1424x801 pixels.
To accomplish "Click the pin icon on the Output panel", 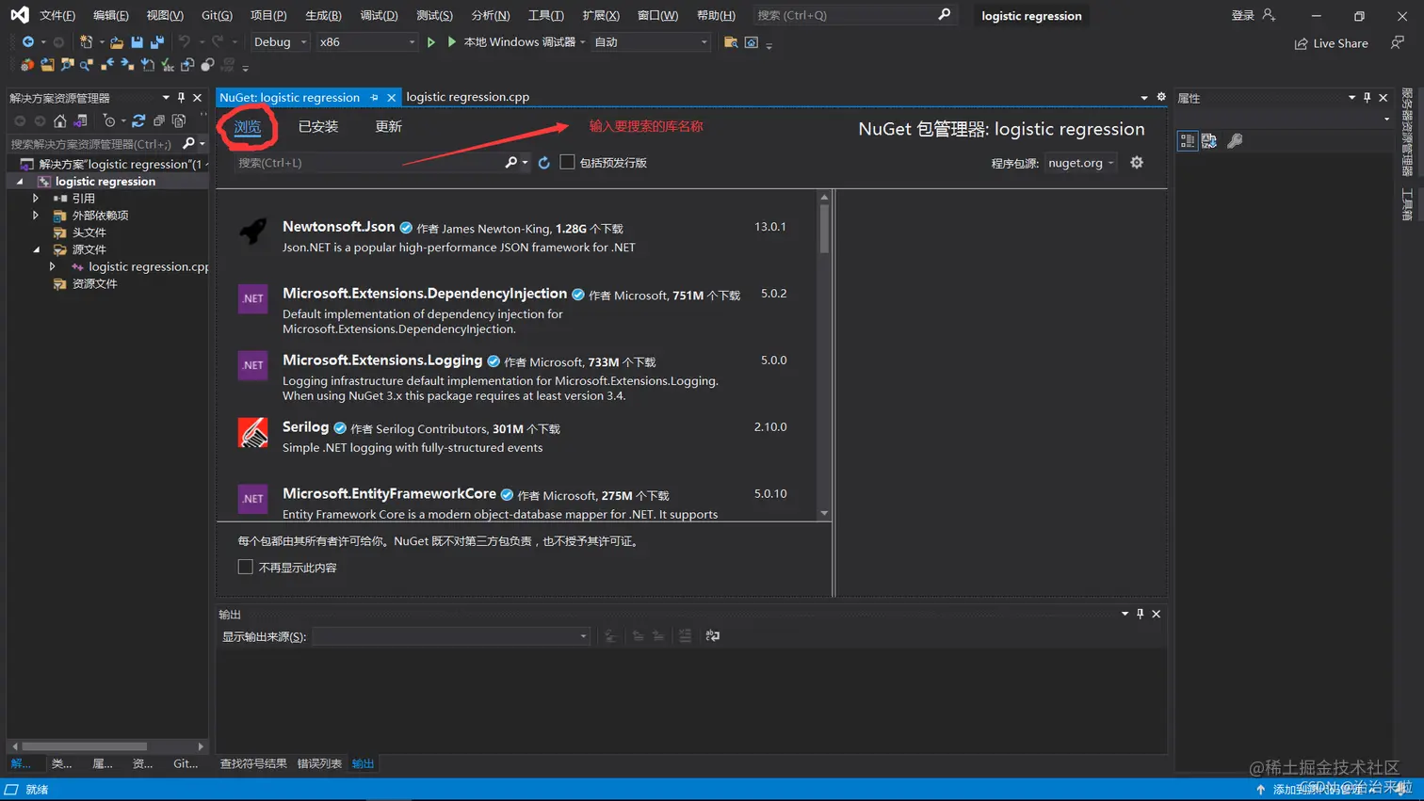I will (x=1141, y=614).
